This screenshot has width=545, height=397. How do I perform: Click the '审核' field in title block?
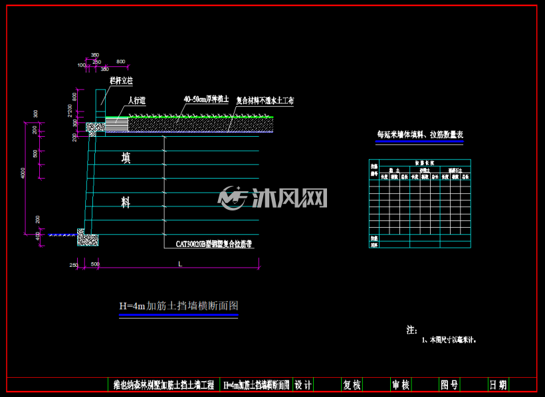(401, 385)
